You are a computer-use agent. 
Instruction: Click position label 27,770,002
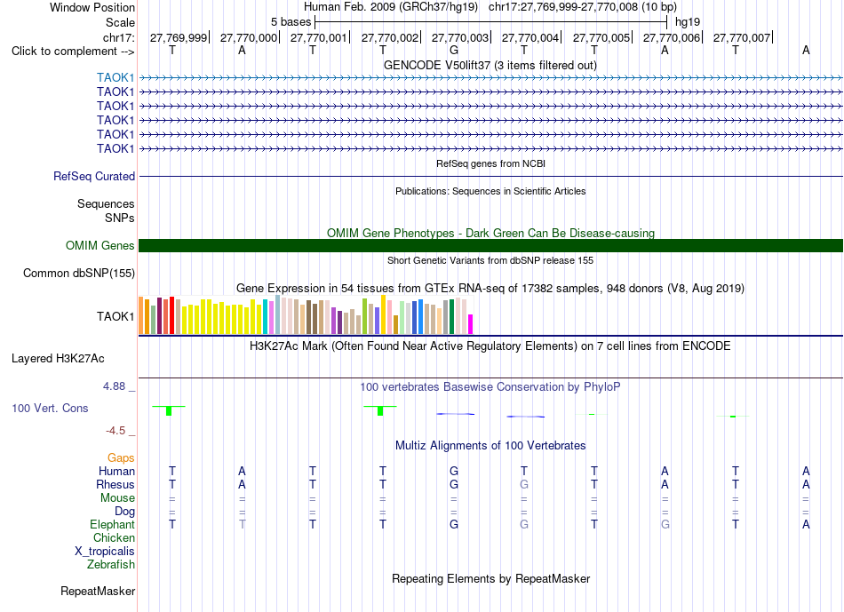pos(390,37)
